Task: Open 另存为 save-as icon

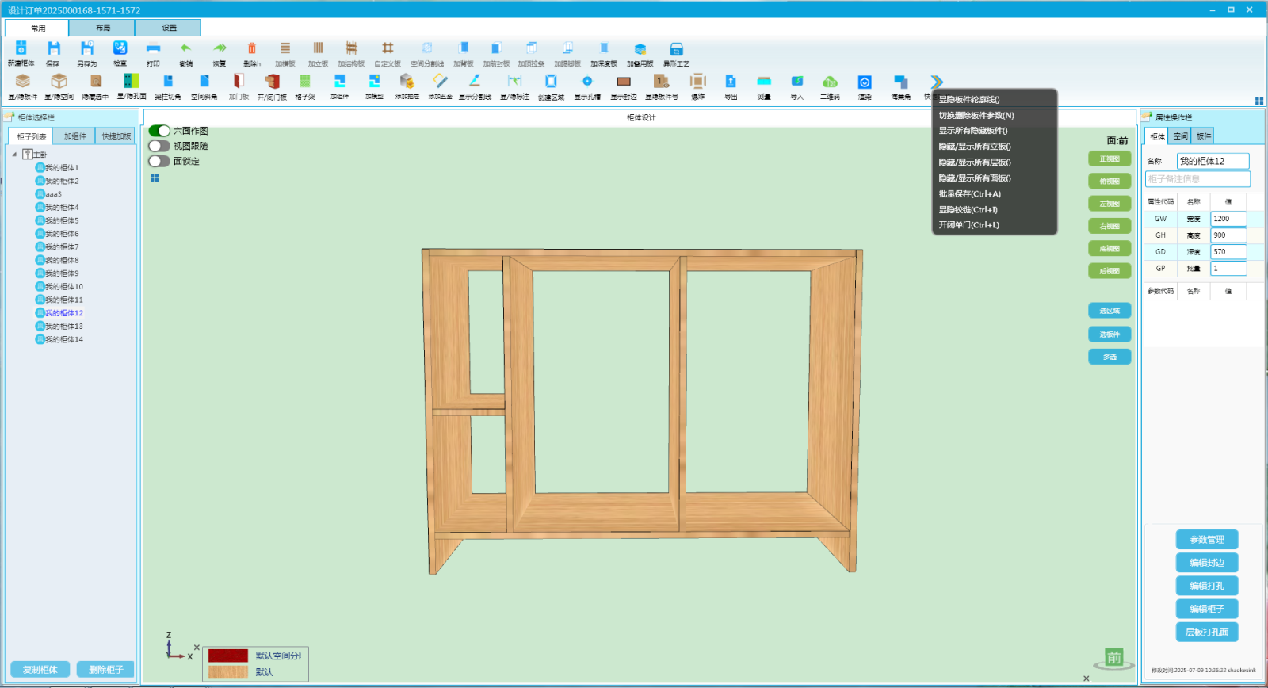Action: 87,49
